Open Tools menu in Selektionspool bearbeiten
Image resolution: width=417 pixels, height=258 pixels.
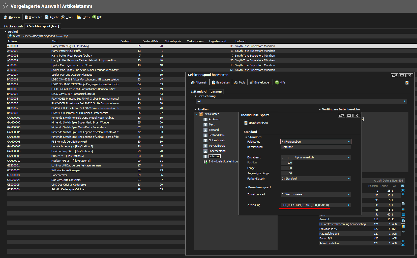[240, 82]
